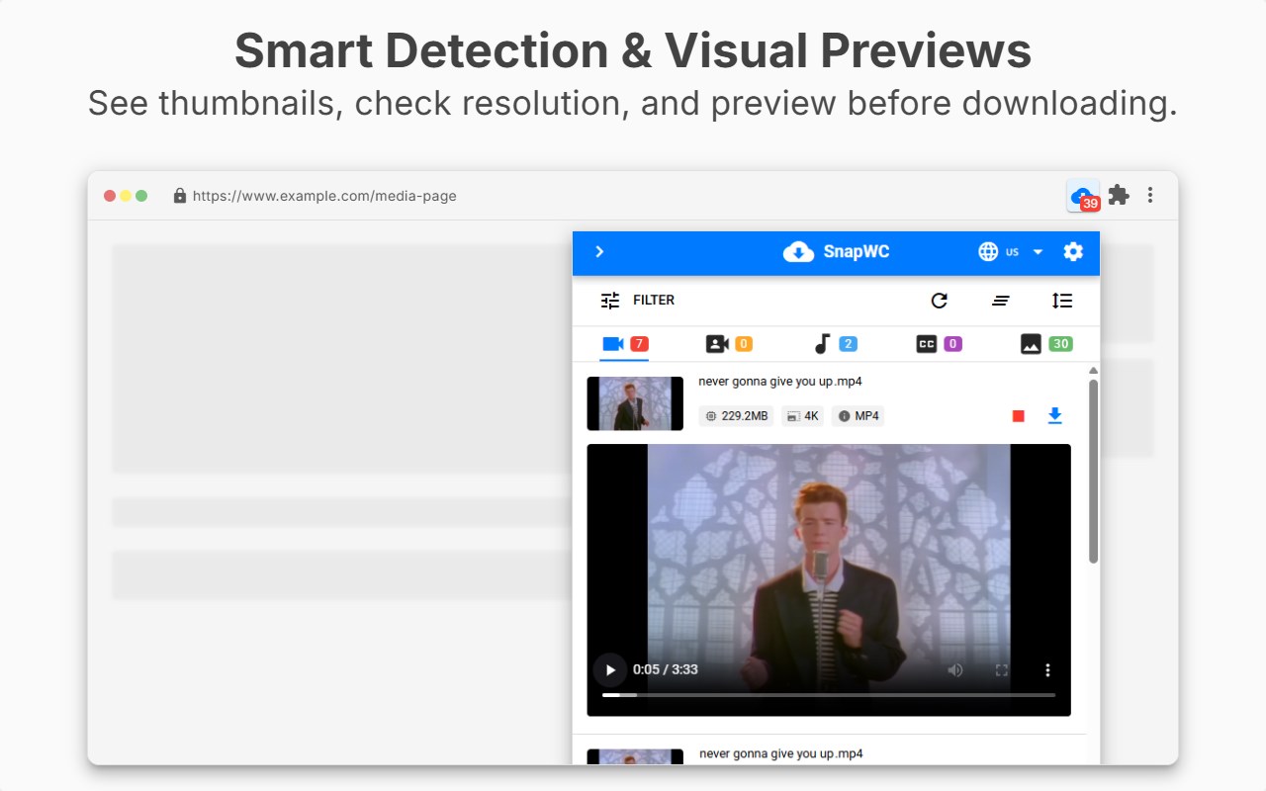Open the browser extensions puzzle icon

pos(1119,195)
